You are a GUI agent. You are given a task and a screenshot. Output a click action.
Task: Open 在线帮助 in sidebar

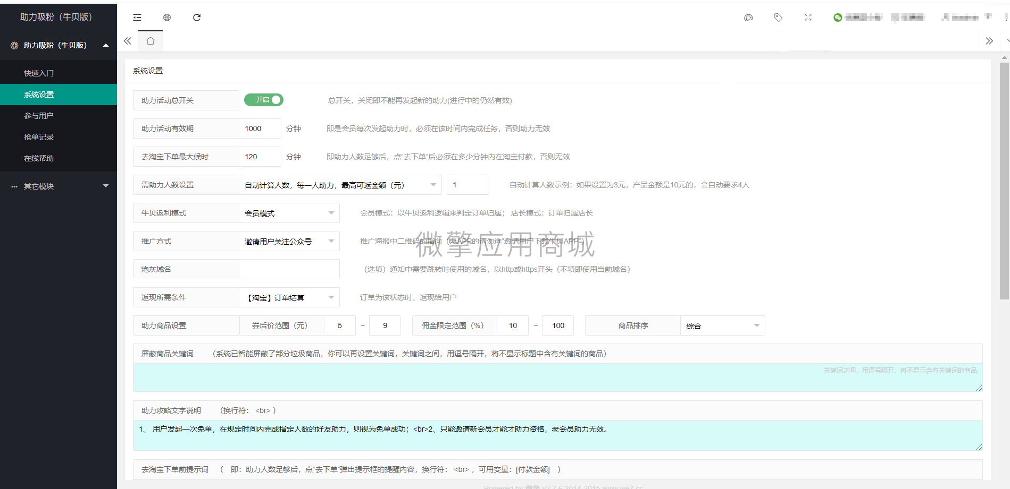[59, 158]
